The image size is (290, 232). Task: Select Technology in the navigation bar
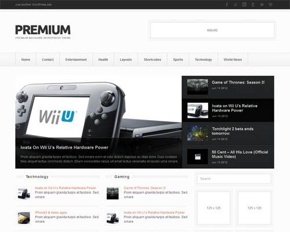[203, 60]
